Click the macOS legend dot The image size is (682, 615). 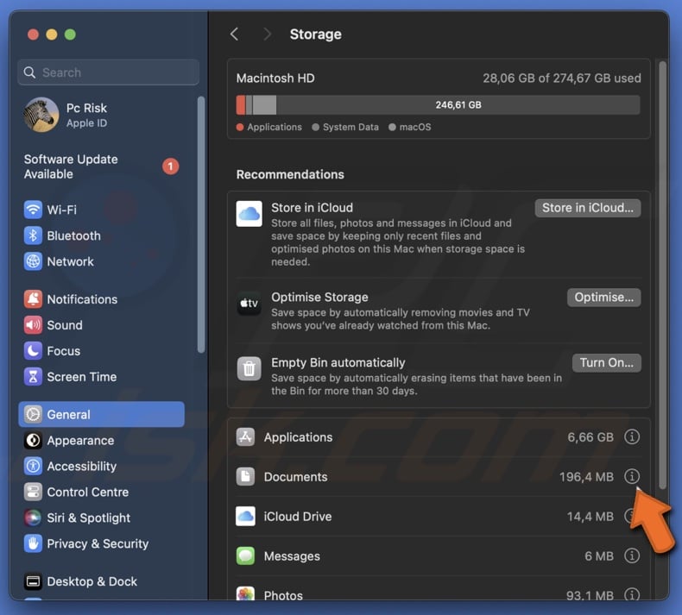tap(392, 127)
